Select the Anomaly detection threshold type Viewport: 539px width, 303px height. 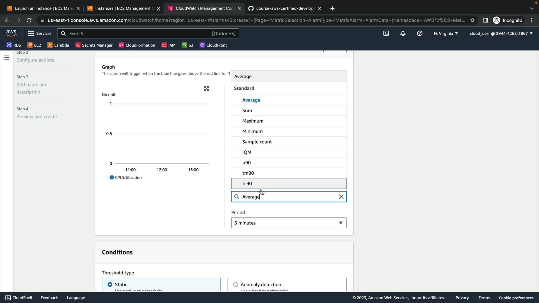click(x=236, y=284)
